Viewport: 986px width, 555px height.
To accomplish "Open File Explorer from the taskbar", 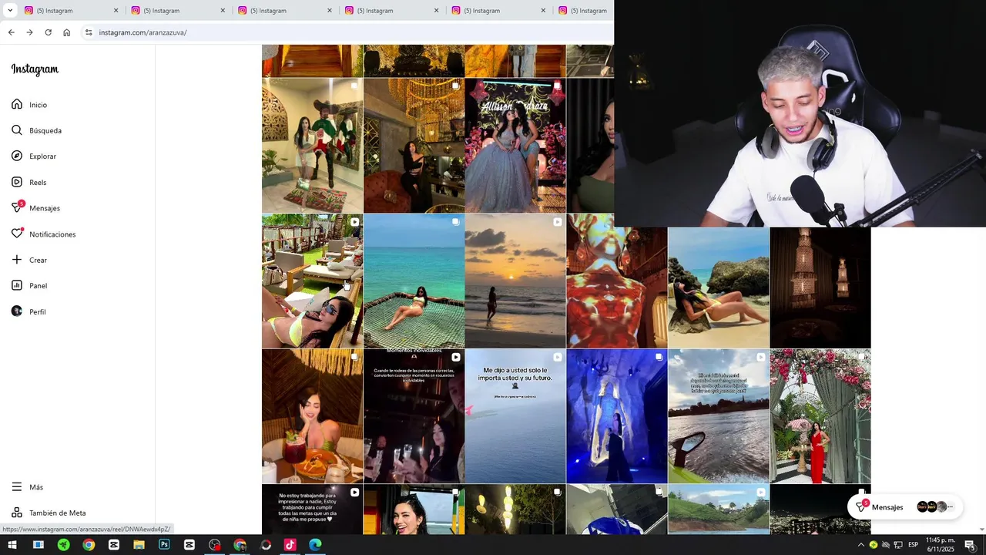I will point(139,545).
